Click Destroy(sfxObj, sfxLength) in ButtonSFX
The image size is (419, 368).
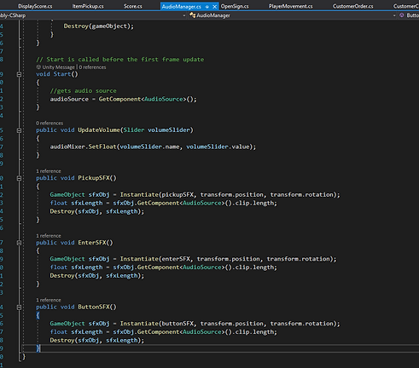click(97, 341)
